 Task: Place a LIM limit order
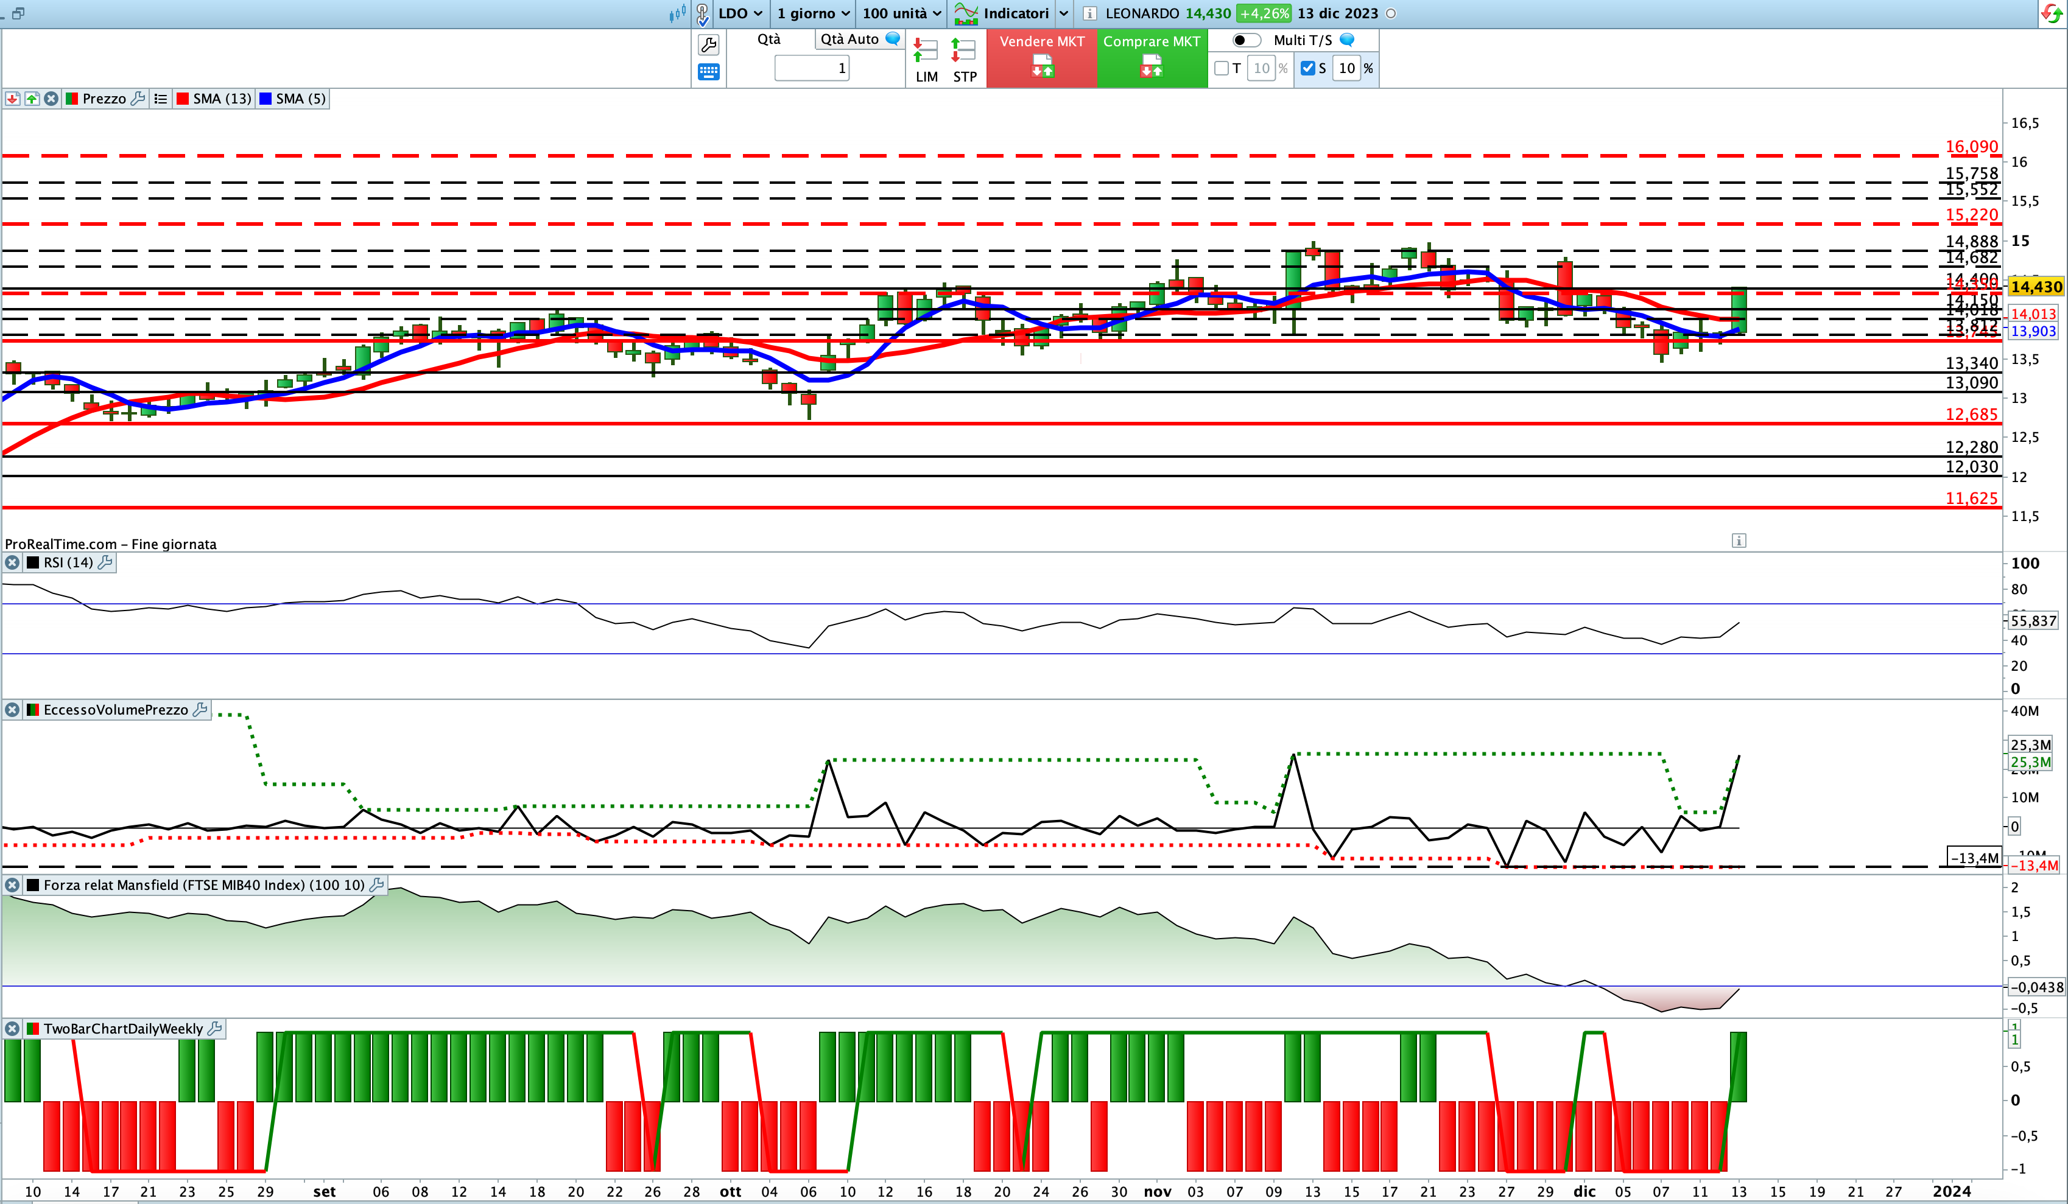pos(926,60)
